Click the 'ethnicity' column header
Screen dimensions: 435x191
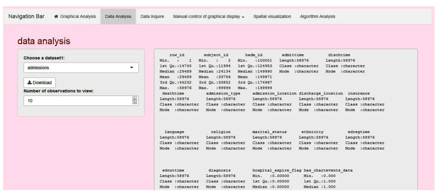pos(312,132)
